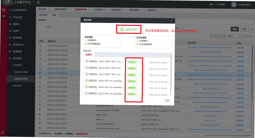This screenshot has width=255, height=138.
Task: Open 边端项目管理 in the sidebar
Action: click(21, 72)
